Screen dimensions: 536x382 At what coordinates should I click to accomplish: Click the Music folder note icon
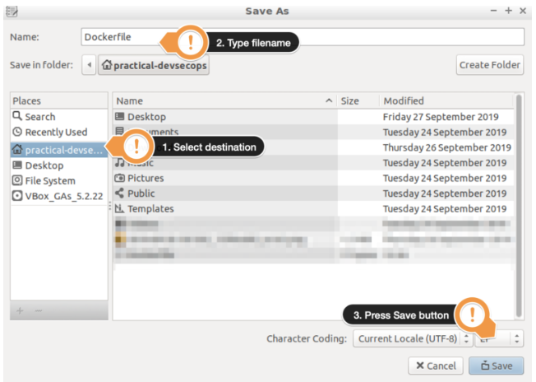[x=119, y=162]
